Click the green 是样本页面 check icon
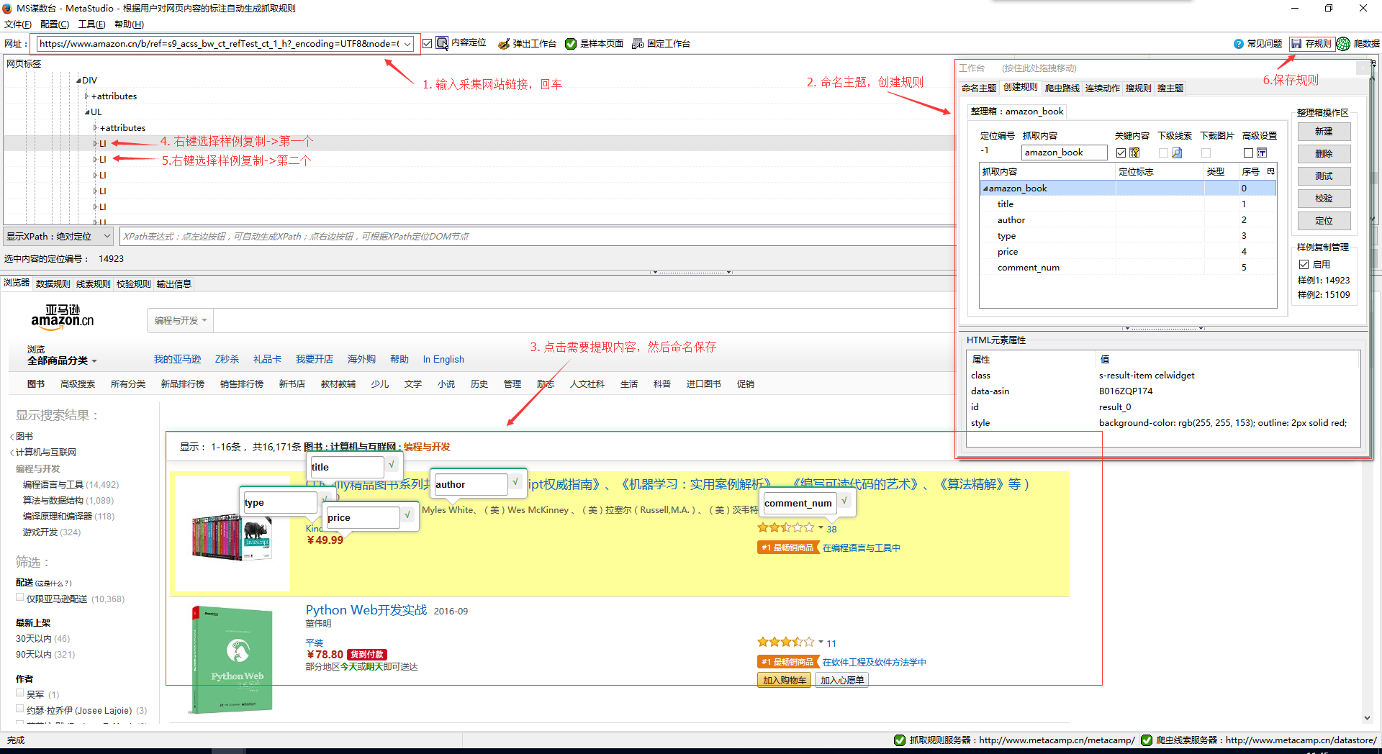 [x=571, y=44]
